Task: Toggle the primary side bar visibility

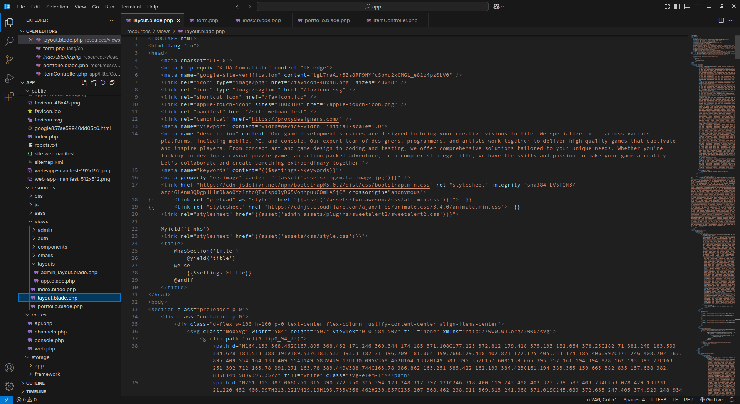Action: (x=677, y=7)
